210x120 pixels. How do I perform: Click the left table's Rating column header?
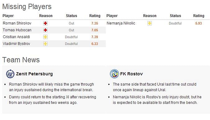(x=95, y=16)
